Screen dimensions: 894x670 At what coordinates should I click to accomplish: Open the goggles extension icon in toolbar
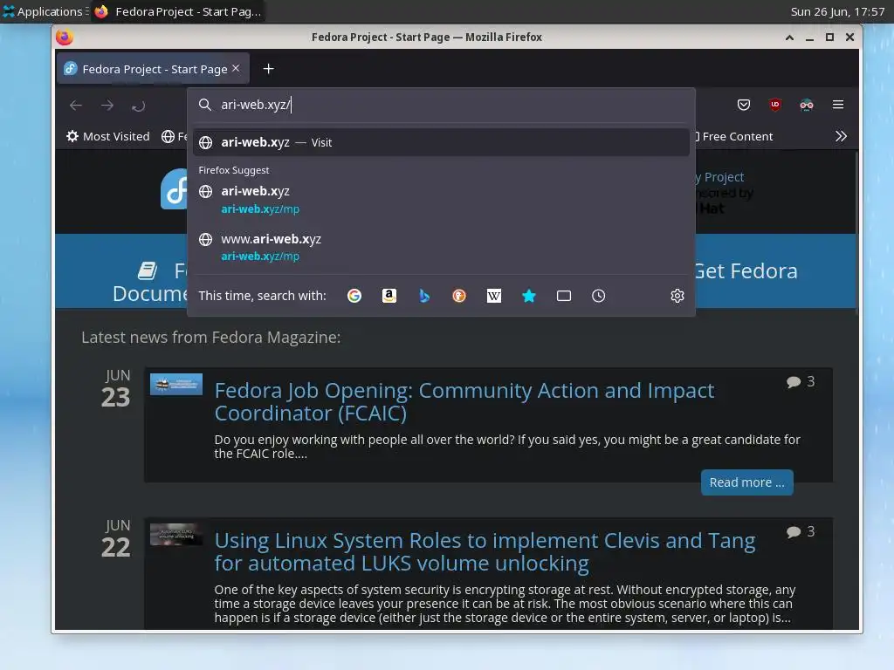pyautogui.click(x=806, y=105)
